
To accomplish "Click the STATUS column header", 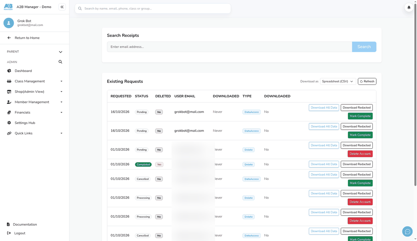I will 141,96.
